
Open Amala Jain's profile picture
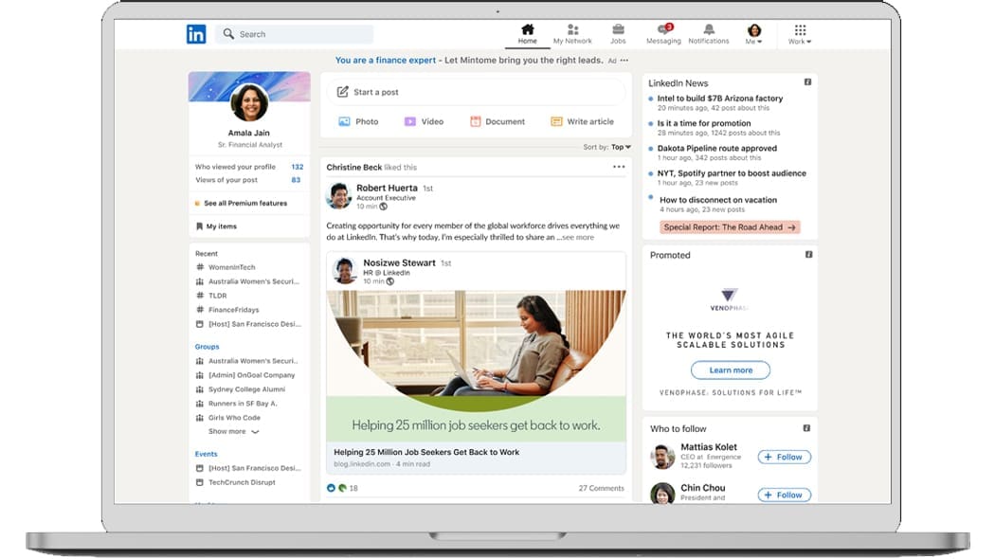249,102
